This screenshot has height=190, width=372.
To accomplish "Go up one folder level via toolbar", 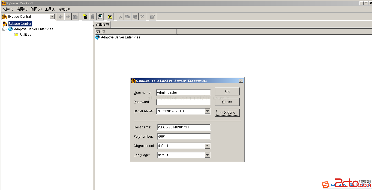I will pos(75,17).
